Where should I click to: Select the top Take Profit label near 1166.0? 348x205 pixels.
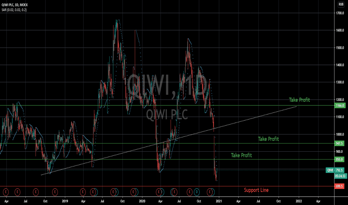click(299, 100)
